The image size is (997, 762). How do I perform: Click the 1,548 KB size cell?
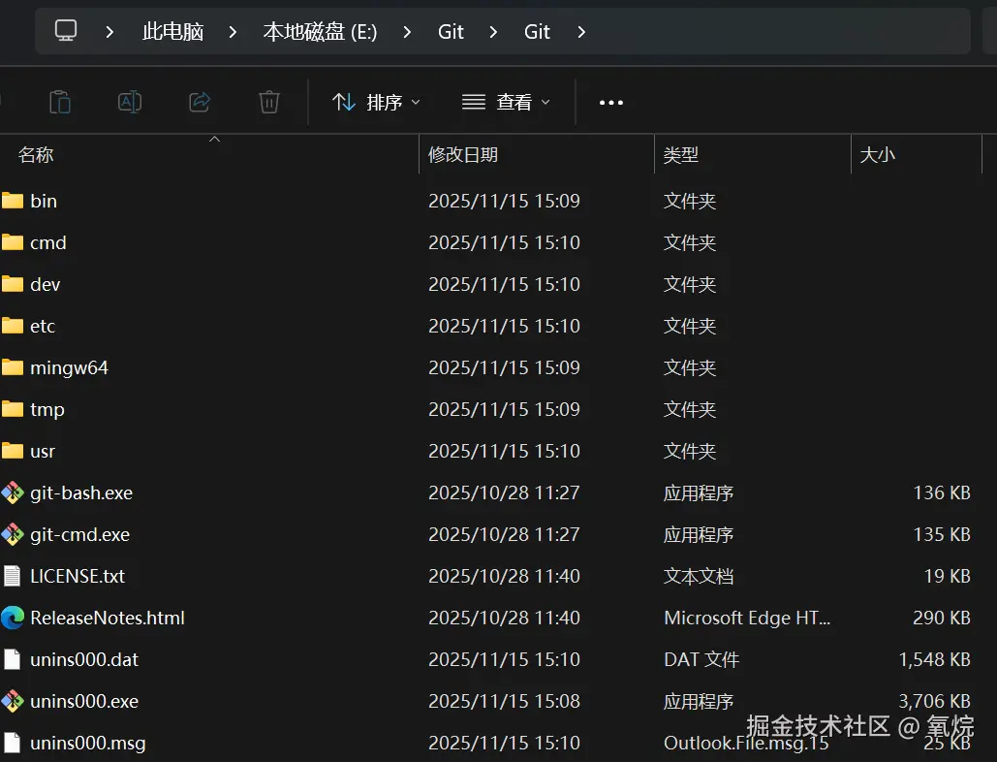(x=935, y=659)
